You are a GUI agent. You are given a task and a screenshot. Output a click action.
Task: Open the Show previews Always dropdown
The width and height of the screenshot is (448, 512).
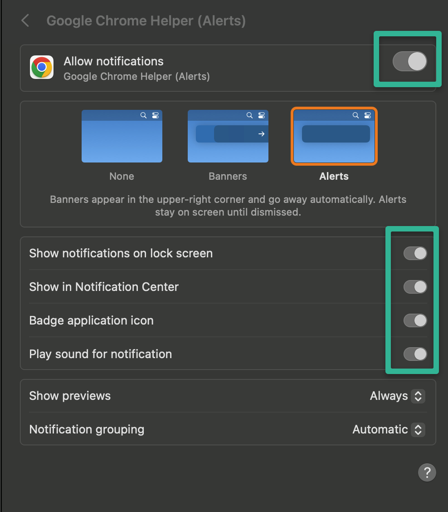coord(397,396)
